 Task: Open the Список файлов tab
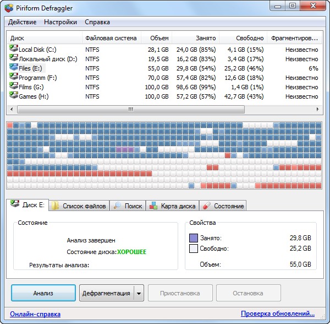click(79, 206)
